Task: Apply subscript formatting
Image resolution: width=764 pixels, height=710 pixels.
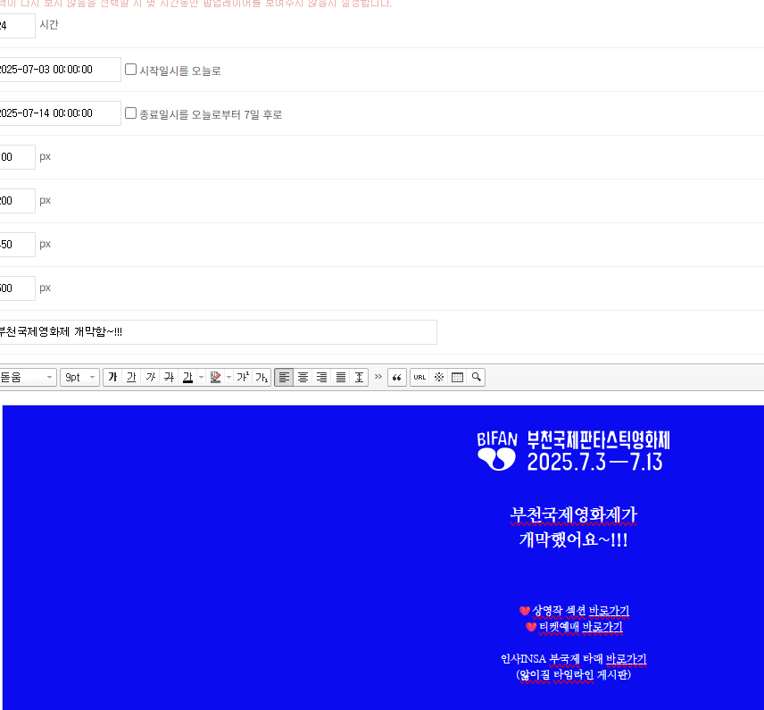Action: tap(262, 378)
